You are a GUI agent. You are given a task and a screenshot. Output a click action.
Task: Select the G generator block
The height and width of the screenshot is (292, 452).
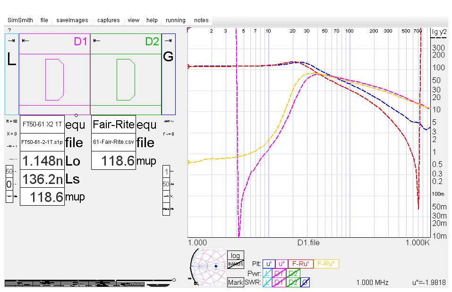click(168, 74)
